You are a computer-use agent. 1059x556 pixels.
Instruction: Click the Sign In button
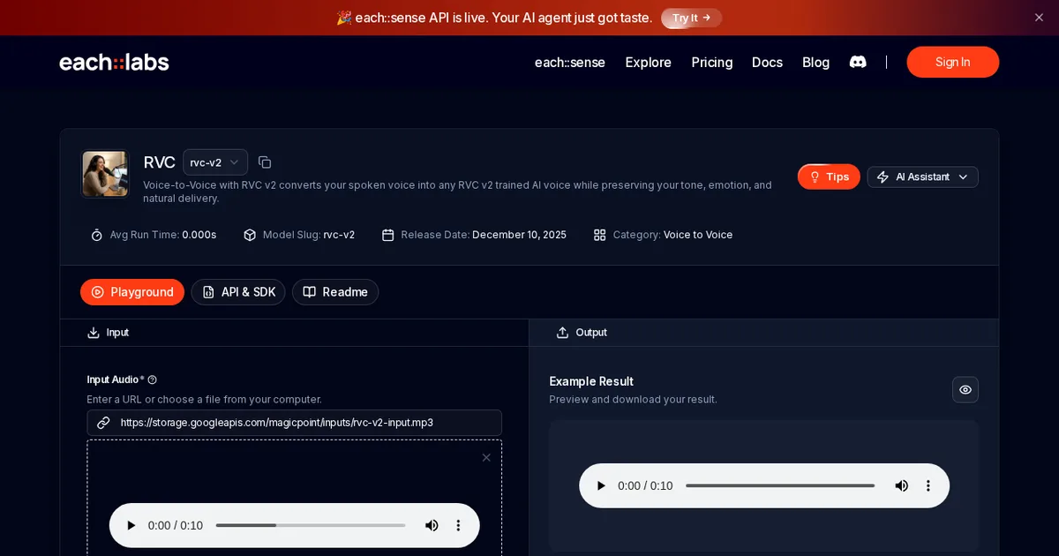[x=953, y=62]
